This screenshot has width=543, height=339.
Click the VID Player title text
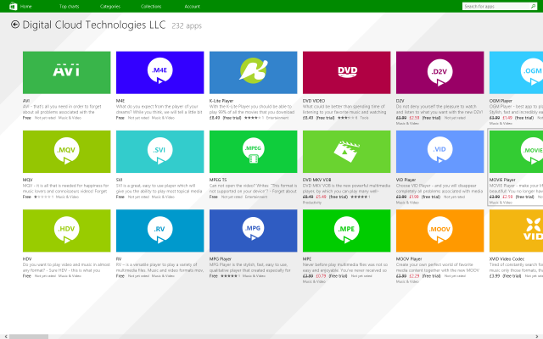coord(406,180)
